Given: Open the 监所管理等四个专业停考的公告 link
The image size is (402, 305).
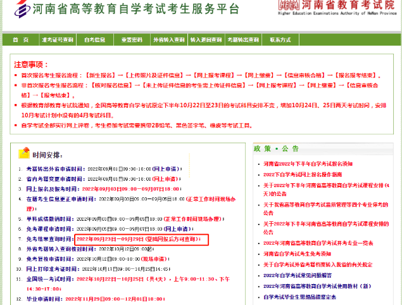Looking at the screenshot, I should (325, 209).
